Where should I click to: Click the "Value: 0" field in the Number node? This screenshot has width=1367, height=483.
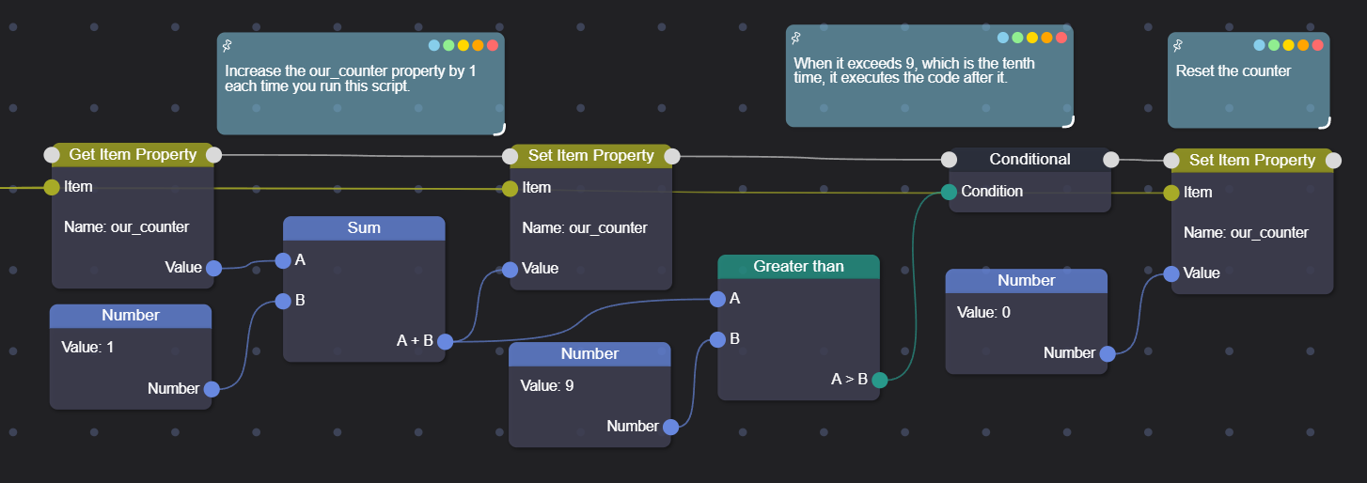click(x=983, y=312)
